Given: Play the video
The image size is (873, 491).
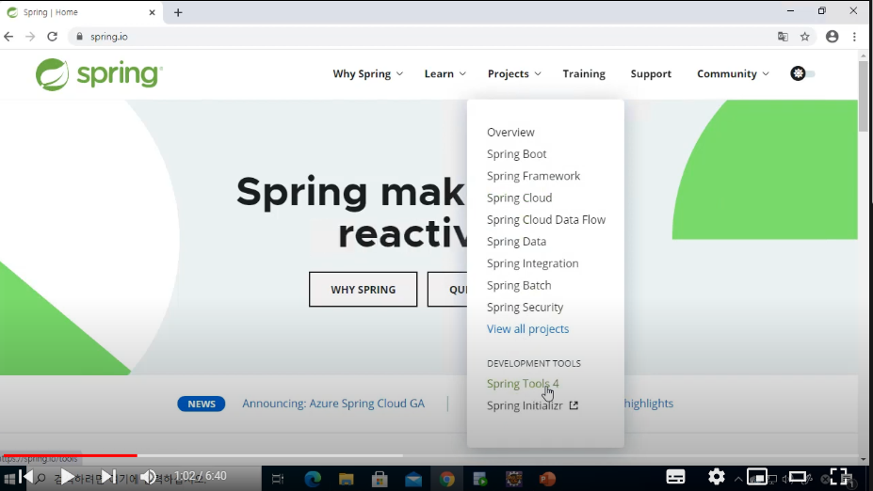Looking at the screenshot, I should point(67,477).
